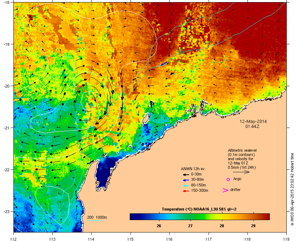The height and width of the screenshot is (241, 297).
Task: Click the longitude axis label '114'
Action: (x=91, y=239)
